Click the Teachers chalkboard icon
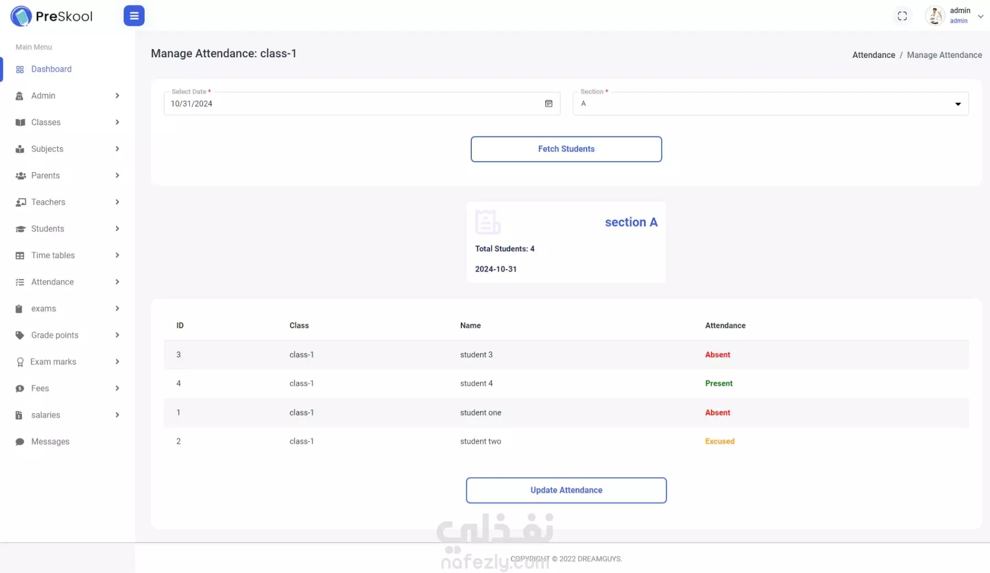The height and width of the screenshot is (573, 990). click(x=20, y=202)
